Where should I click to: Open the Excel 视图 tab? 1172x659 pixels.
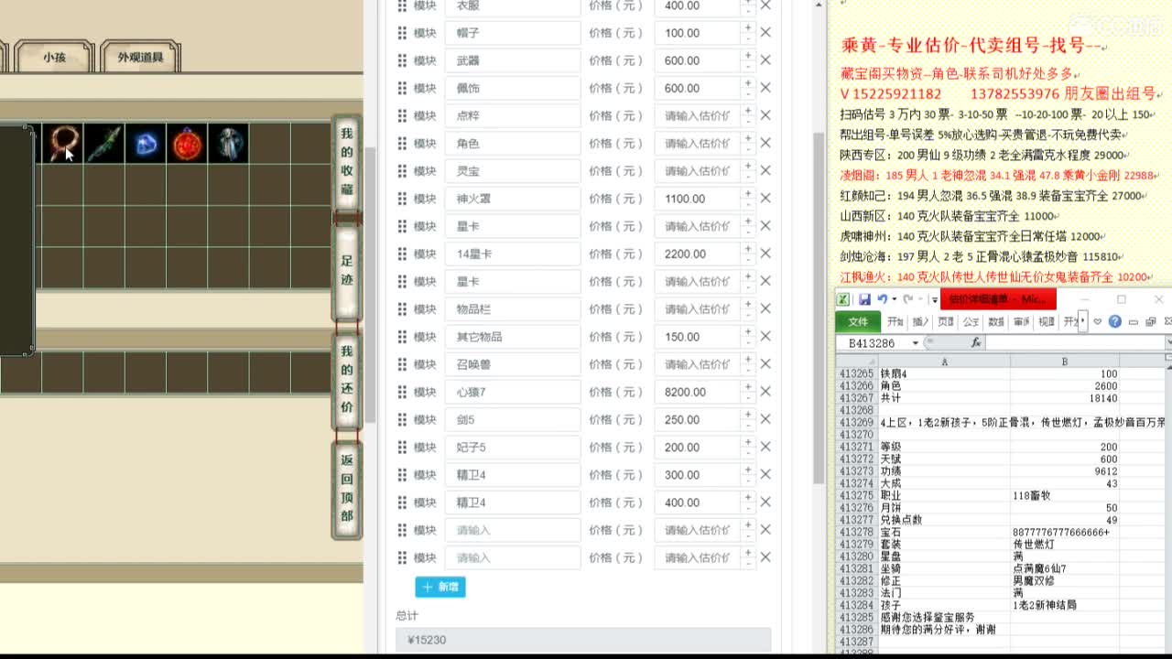point(1046,321)
